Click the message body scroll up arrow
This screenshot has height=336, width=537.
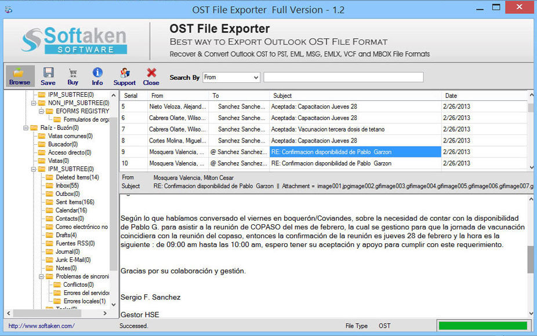pos(531,199)
